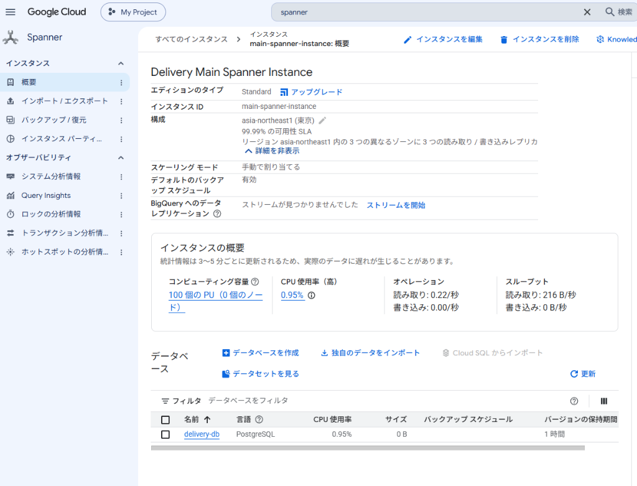Image resolution: width=637 pixels, height=486 pixels.
Task: Click the help icon beside コンピューティング容量
Action: 255,282
